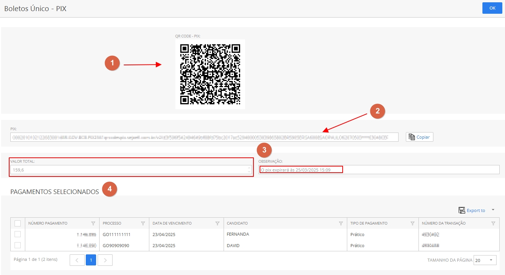Open filter for Número da Transação column
The width and height of the screenshot is (505, 275).
pyautogui.click(x=493, y=223)
